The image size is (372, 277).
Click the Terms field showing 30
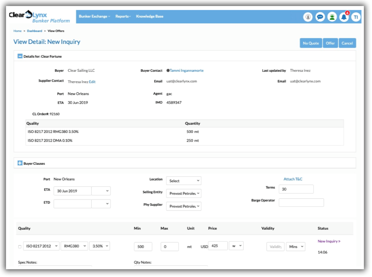[296, 189]
